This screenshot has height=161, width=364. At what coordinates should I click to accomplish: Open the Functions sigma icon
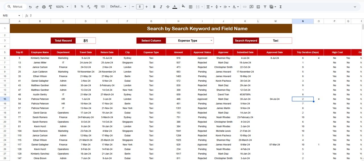click(281, 7)
